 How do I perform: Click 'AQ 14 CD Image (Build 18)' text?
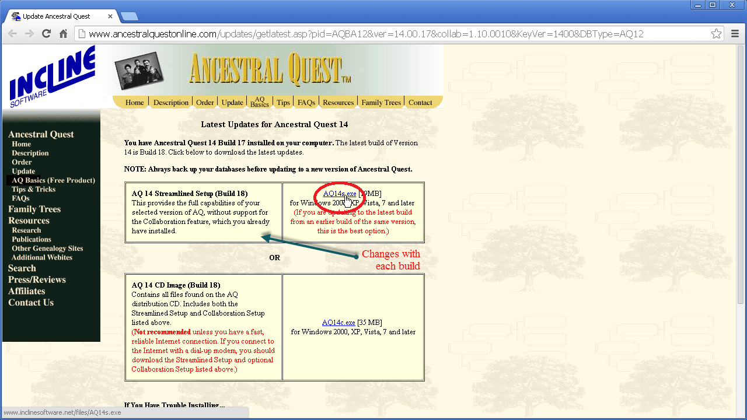coord(176,285)
